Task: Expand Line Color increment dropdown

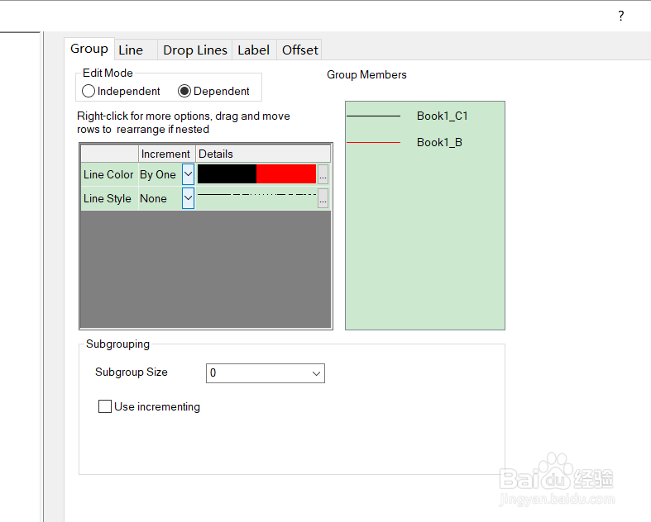Action: [x=188, y=174]
